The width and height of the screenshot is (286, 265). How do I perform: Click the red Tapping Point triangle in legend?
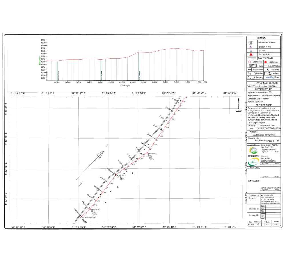(251, 54)
